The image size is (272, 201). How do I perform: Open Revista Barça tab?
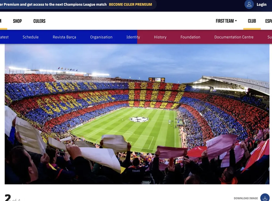[x=64, y=37]
